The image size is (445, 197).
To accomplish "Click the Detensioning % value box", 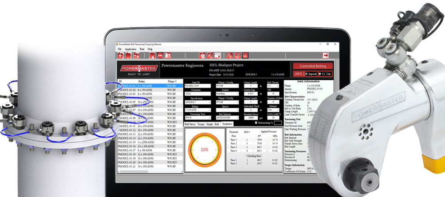I will (x=278, y=122).
